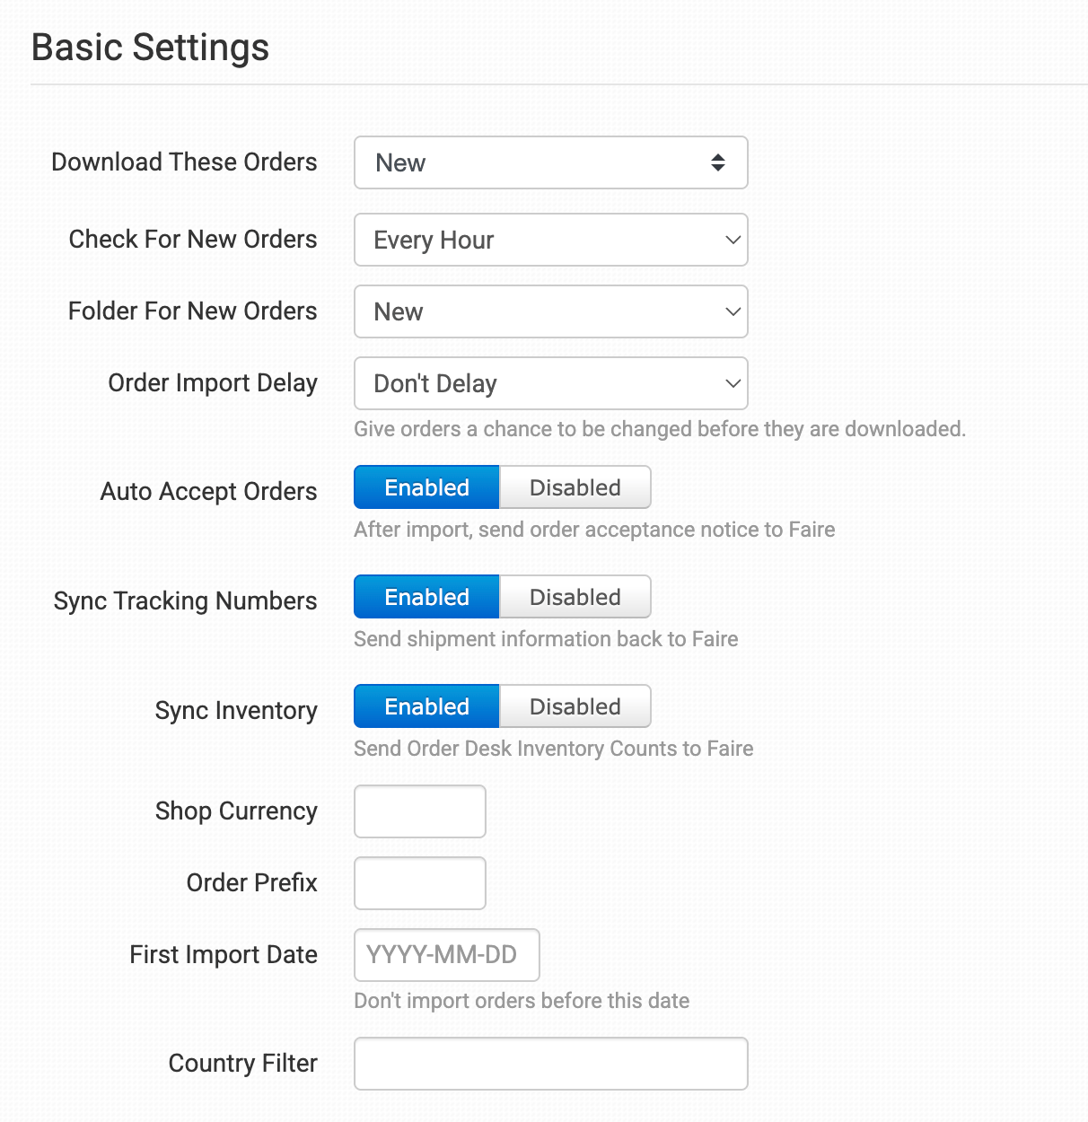Click the Country Filter input box

pyautogui.click(x=550, y=1064)
